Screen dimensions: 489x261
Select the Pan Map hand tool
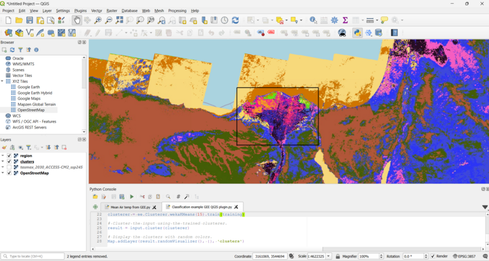point(76,20)
